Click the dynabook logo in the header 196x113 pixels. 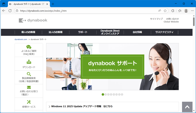pos(33,20)
